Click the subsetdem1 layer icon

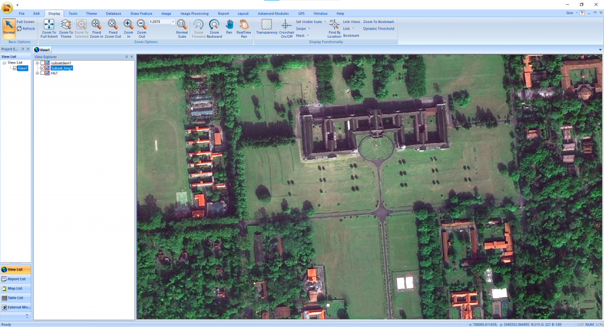48,63
